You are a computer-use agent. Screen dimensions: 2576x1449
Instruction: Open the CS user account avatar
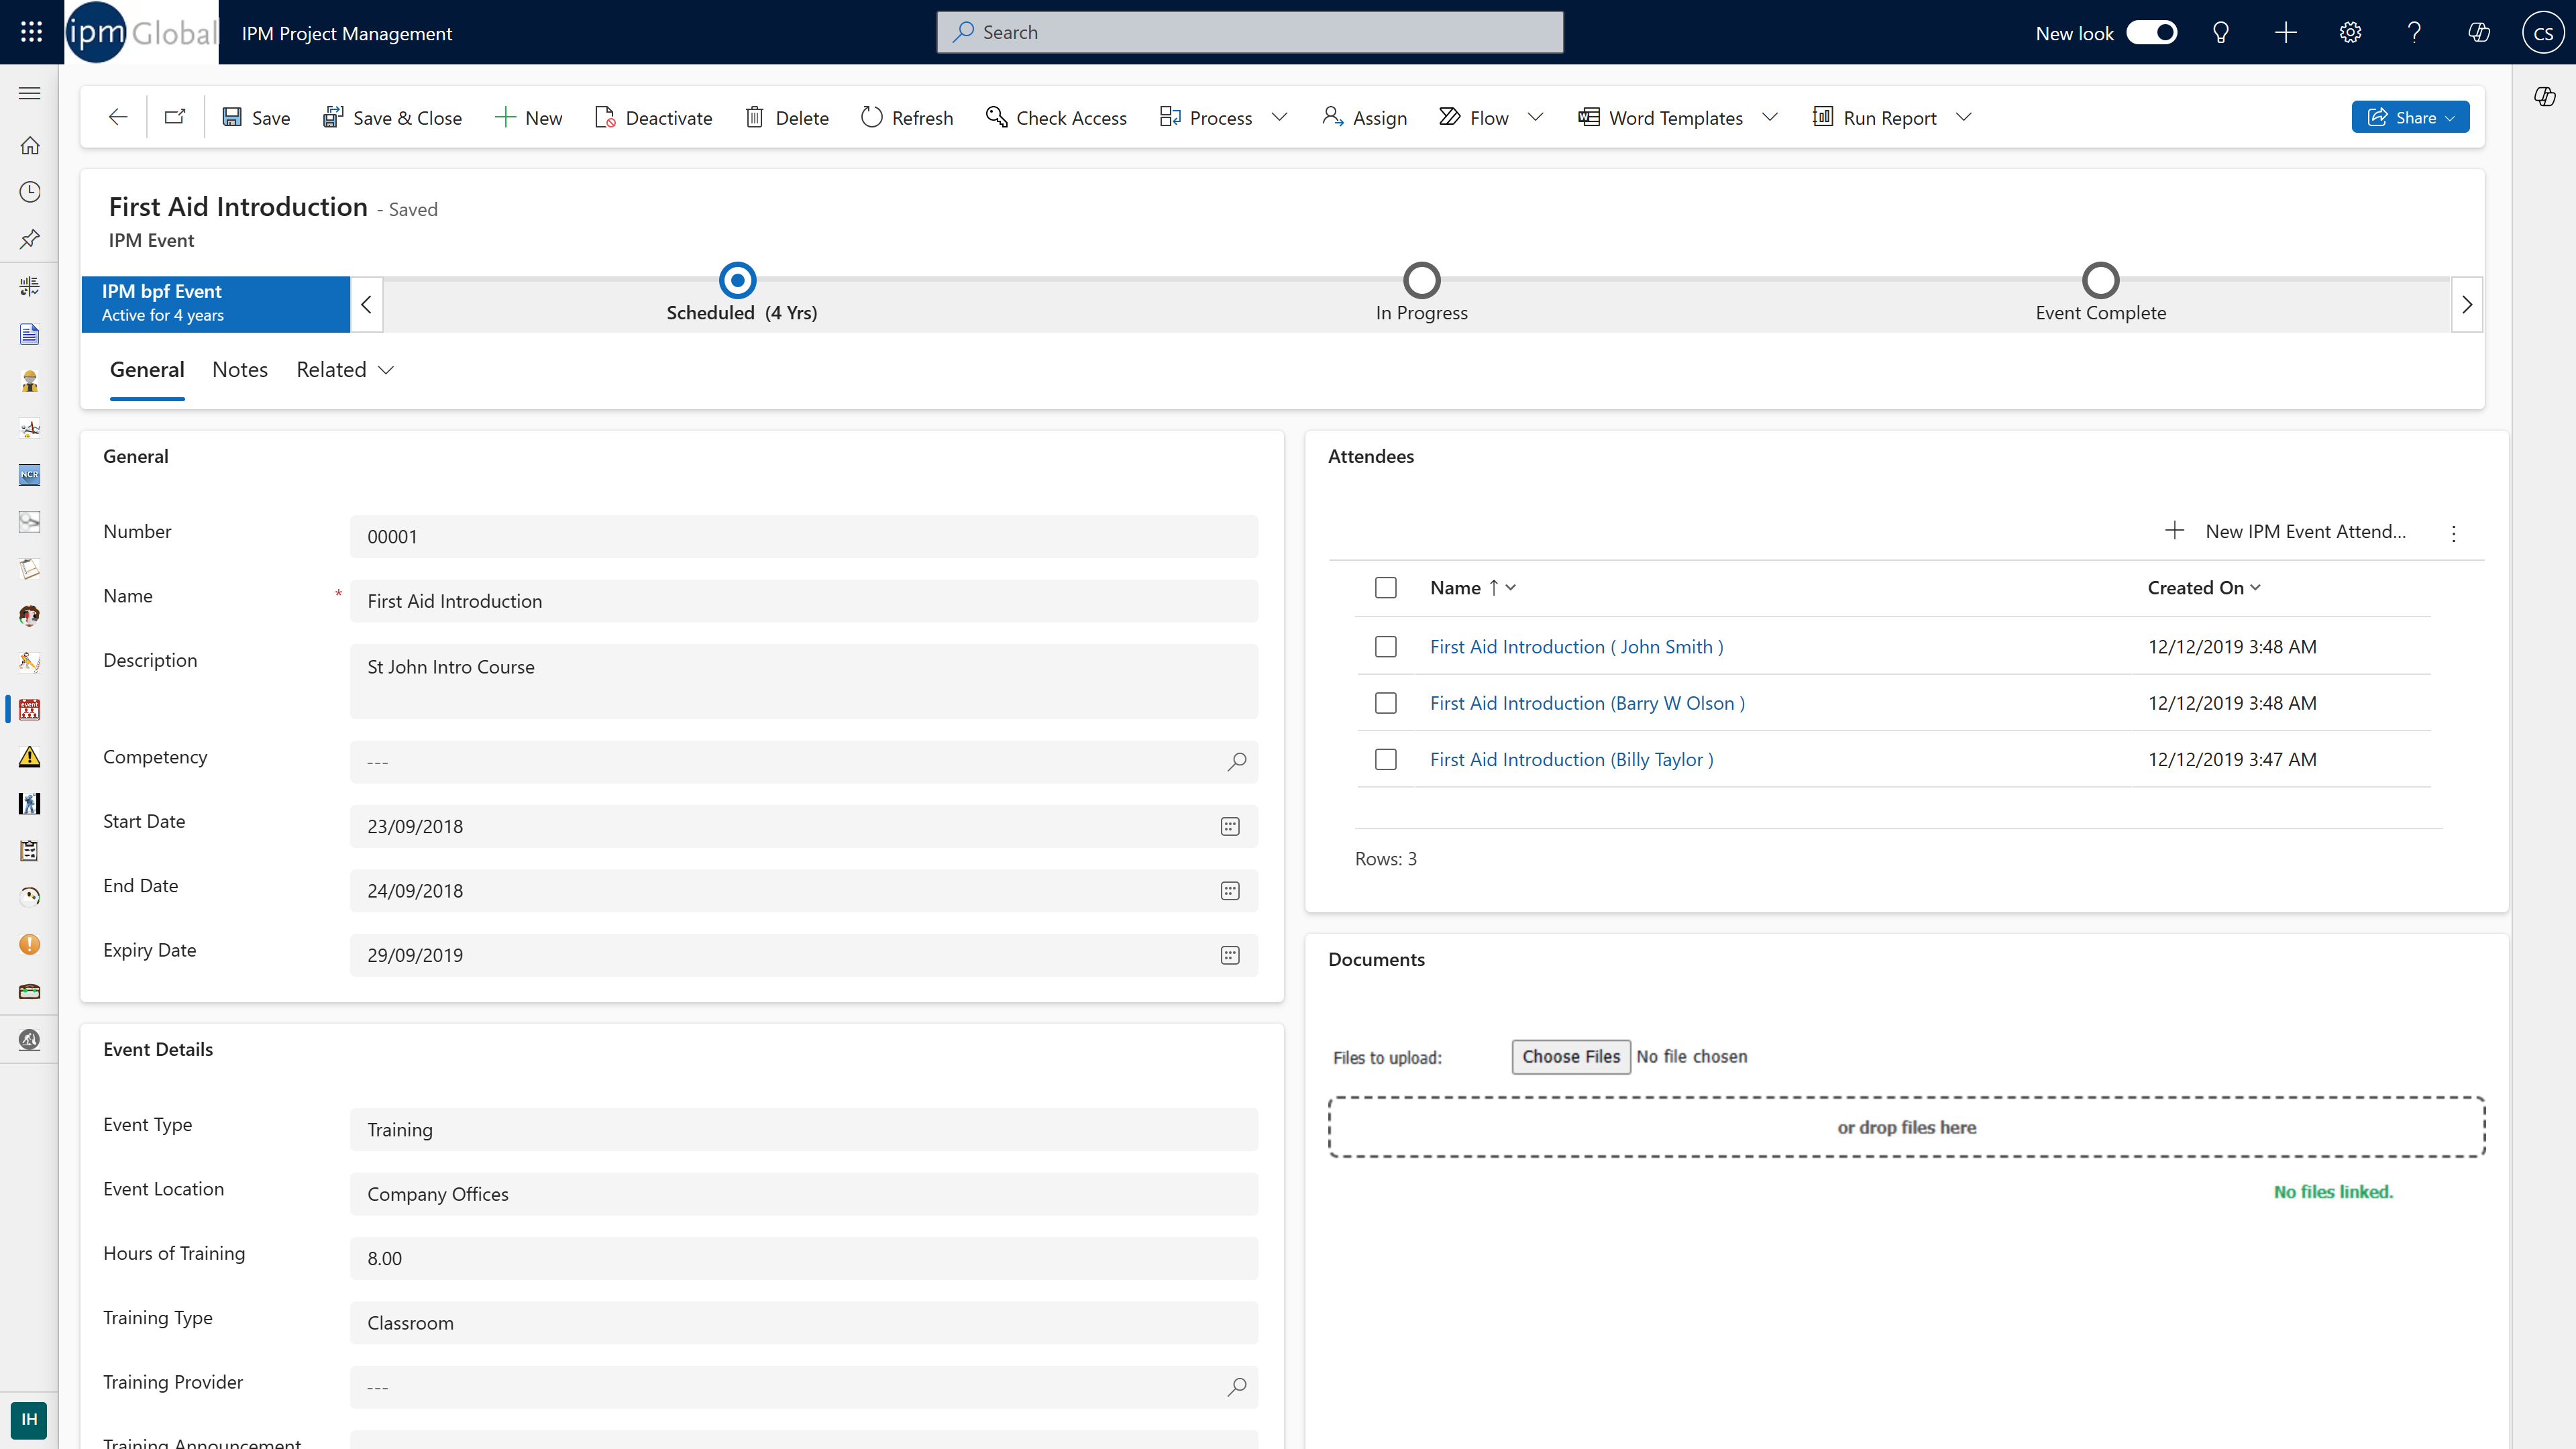(2543, 33)
